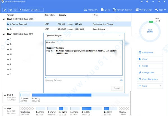This screenshot has width=168, height=116.
Task: Click the Merge arrows icon
Action: (x=140, y=66)
